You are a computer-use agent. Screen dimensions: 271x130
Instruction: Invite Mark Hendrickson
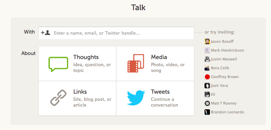(228, 50)
